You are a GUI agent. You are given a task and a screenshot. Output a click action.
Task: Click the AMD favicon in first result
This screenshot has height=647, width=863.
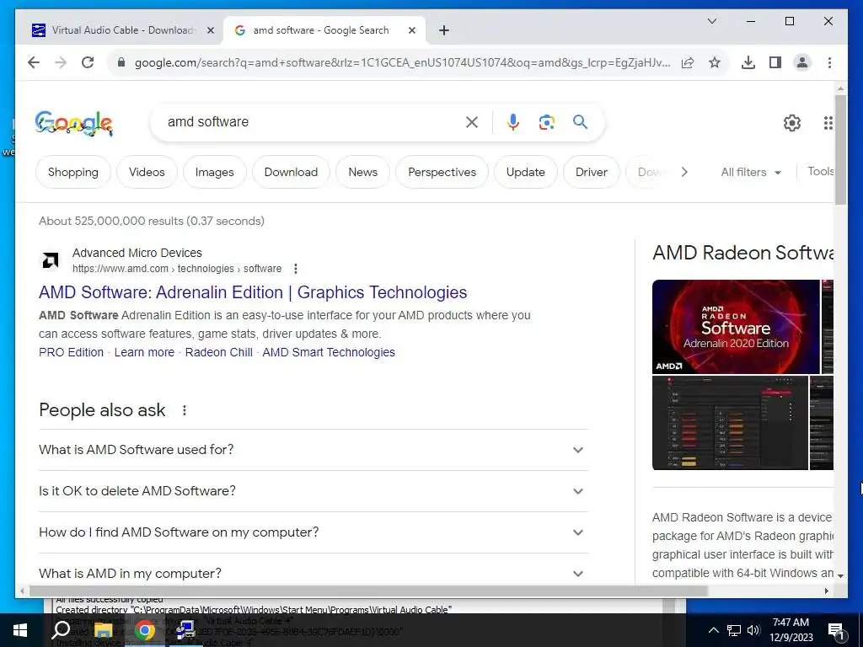[50, 260]
